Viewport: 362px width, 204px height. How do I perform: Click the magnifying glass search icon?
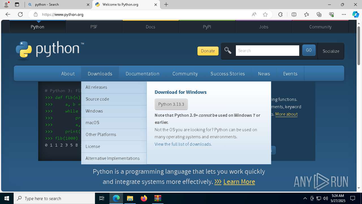[x=228, y=51]
